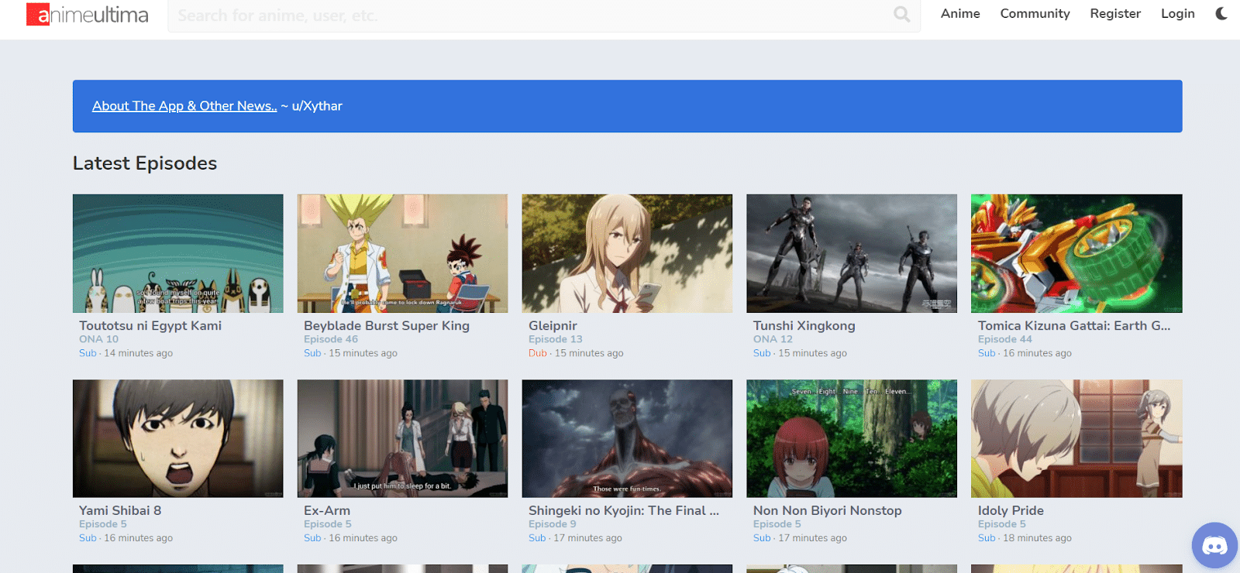Click the Ex-Arm title link
The height and width of the screenshot is (573, 1240).
click(327, 511)
